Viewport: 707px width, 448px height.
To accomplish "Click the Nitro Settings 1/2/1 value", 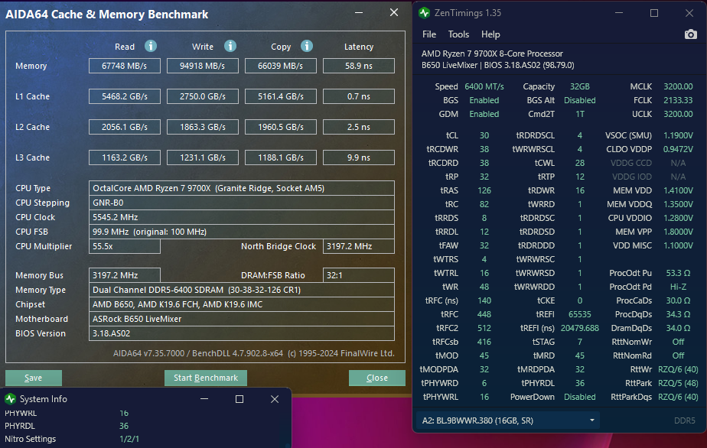I will coord(129,439).
